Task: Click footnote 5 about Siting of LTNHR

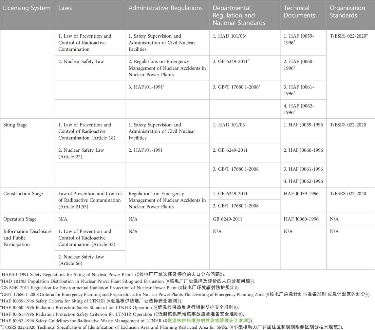Action: tap(91, 301)
